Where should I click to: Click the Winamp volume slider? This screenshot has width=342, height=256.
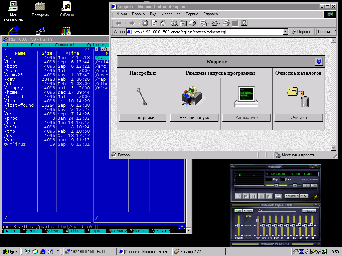pyautogui.click(x=276, y=185)
